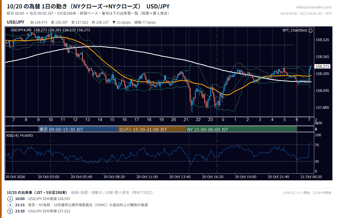Click the date range 10/20 06:00 – 10/21 06:00 JST・MT4
Screen dimensions: 337x218
tap(306, 13)
